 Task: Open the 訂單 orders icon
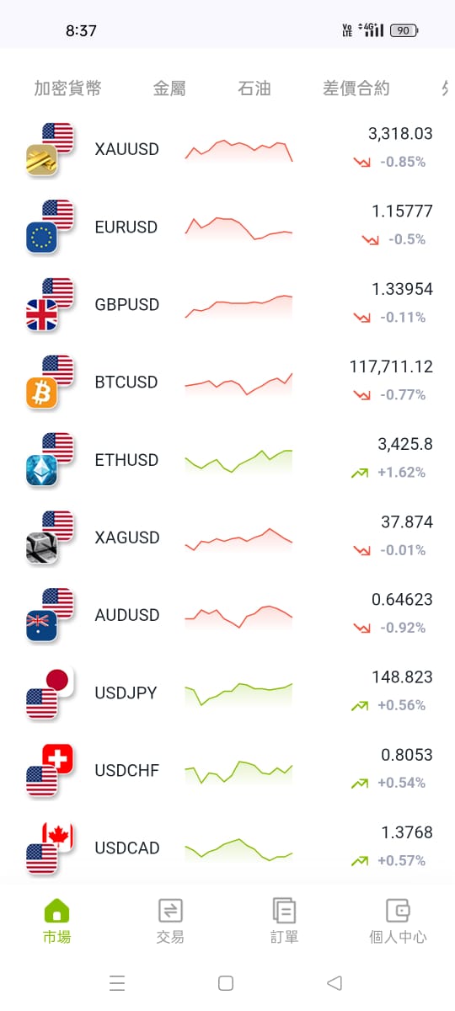[x=284, y=910]
